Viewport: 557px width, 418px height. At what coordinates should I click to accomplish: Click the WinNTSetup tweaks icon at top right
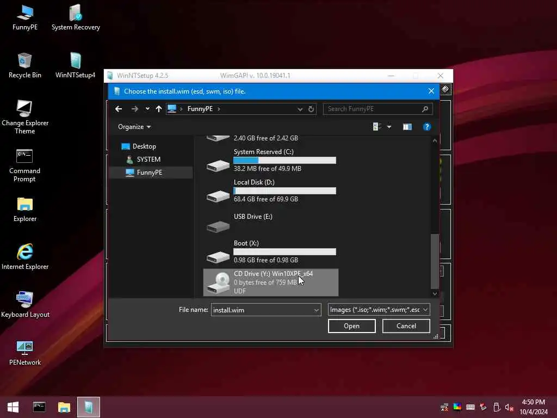click(445, 89)
